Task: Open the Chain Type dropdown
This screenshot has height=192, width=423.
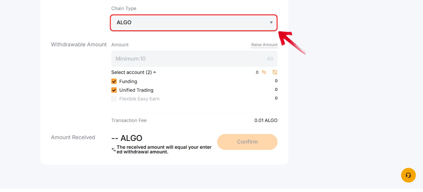Action: 194,23
